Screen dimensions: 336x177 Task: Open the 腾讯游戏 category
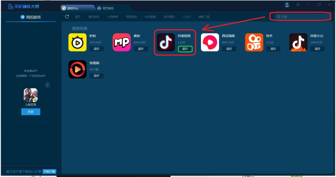pos(94,17)
